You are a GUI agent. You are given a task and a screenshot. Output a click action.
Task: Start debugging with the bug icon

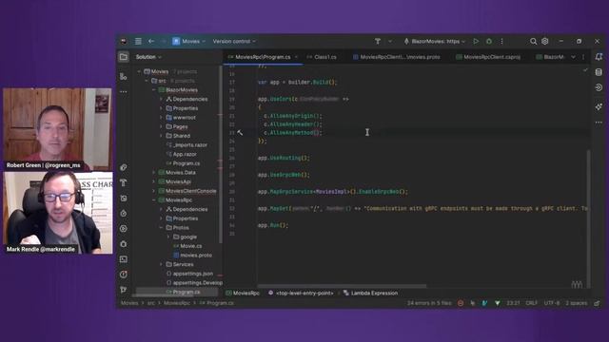pos(489,41)
